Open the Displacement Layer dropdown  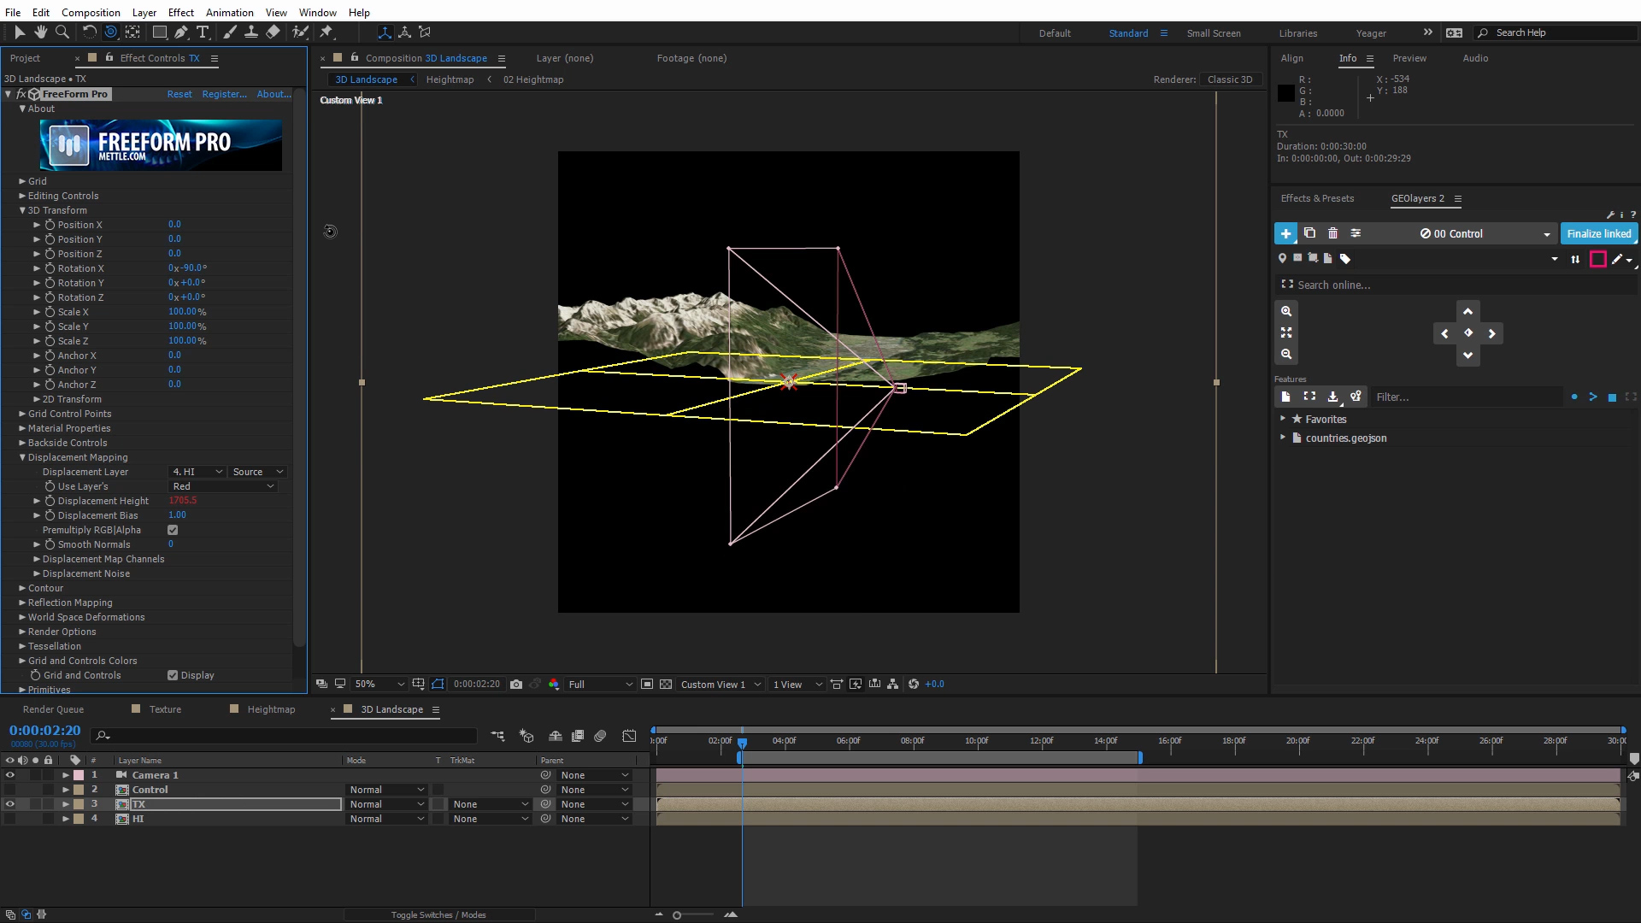click(x=197, y=472)
